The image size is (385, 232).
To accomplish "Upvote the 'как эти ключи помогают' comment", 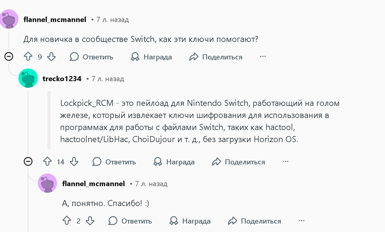I will click(x=28, y=57).
